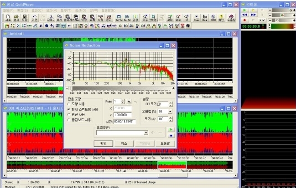Open the 프리셋 preset dropdown
The height and width of the screenshot is (188, 296).
[x=146, y=133]
